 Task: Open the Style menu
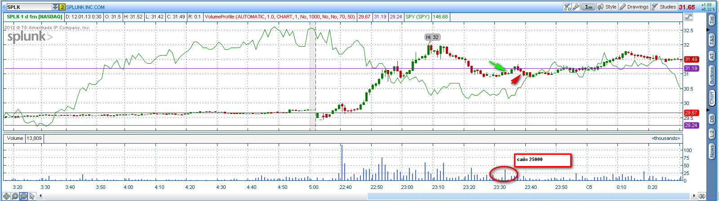point(607,7)
